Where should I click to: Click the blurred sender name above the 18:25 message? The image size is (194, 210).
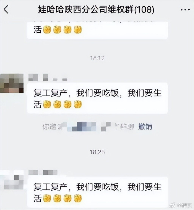click(x=43, y=172)
